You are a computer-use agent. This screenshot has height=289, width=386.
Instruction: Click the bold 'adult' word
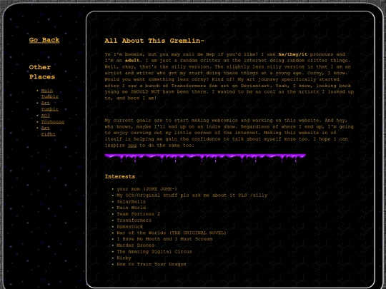coord(132,61)
